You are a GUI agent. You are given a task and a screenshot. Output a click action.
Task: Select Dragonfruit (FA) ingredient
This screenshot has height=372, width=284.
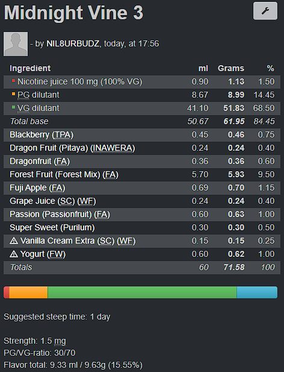pyautogui.click(x=40, y=162)
